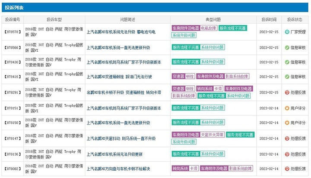Click the 服务流程不完善 tag for complaint 878566

point(186,47)
